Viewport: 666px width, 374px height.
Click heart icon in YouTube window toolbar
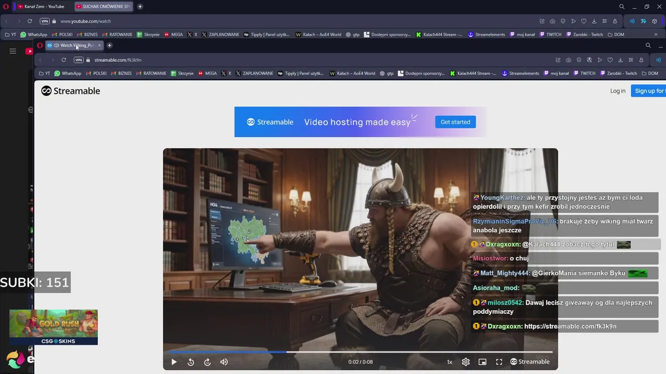[584, 21]
